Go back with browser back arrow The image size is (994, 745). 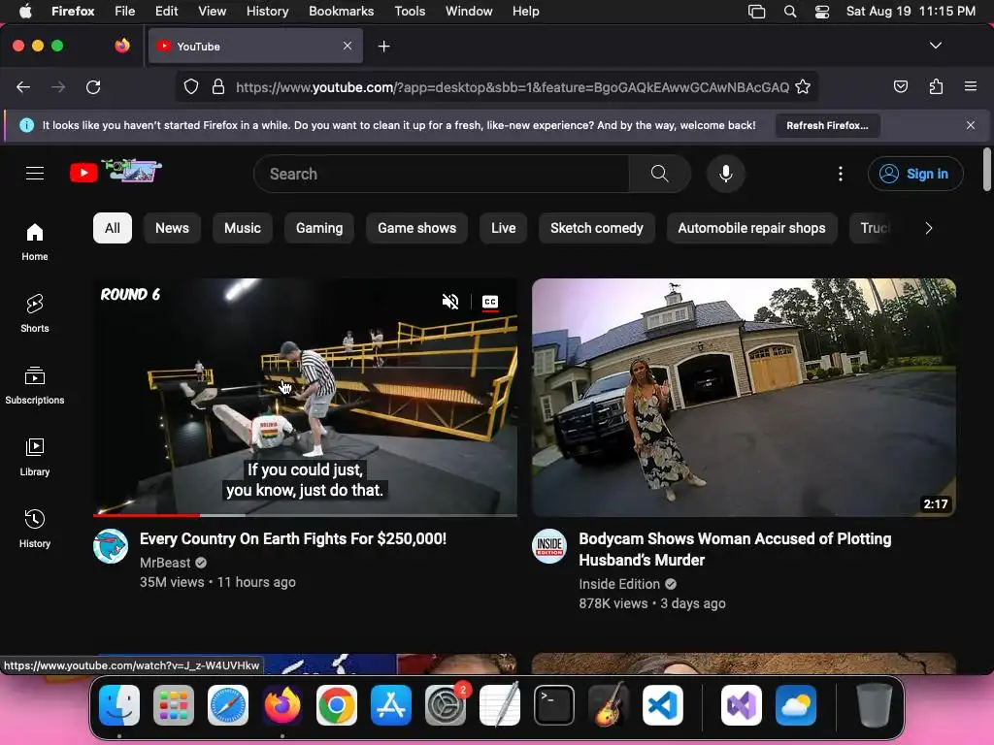click(23, 86)
